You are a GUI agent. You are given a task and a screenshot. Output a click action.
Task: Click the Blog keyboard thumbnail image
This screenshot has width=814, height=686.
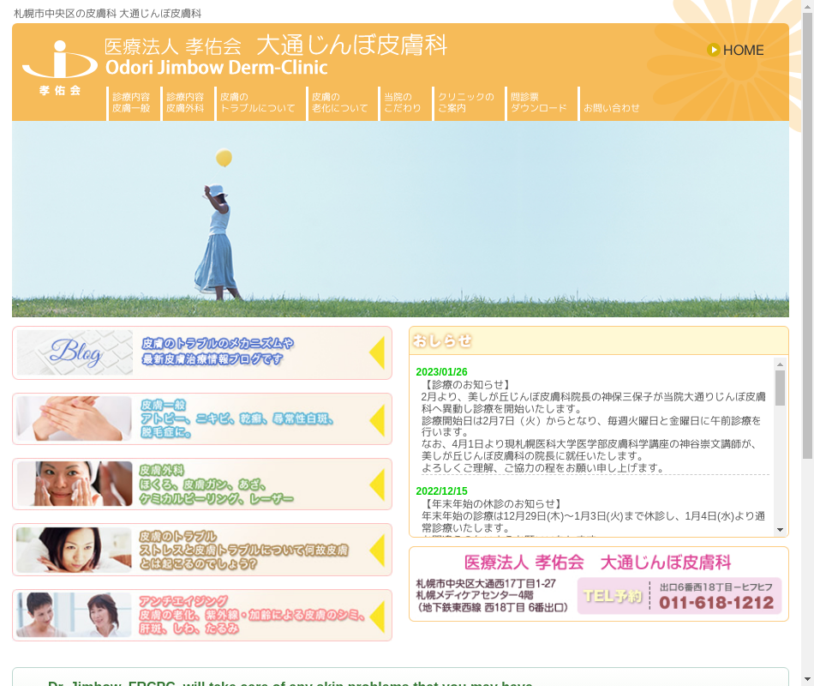click(x=75, y=352)
